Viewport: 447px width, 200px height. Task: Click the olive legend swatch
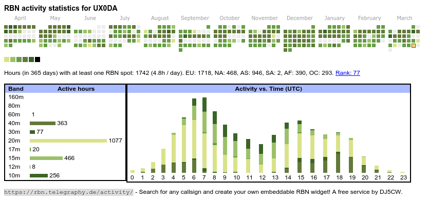point(25,59)
